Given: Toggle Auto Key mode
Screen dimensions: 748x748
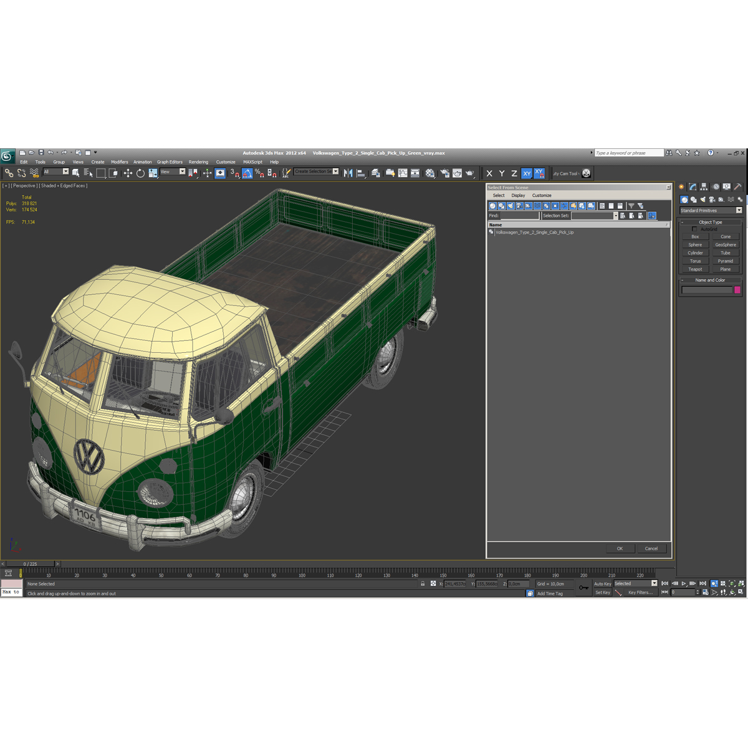Looking at the screenshot, I should click(602, 584).
